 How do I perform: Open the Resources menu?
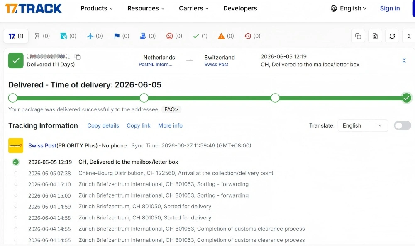(146, 8)
